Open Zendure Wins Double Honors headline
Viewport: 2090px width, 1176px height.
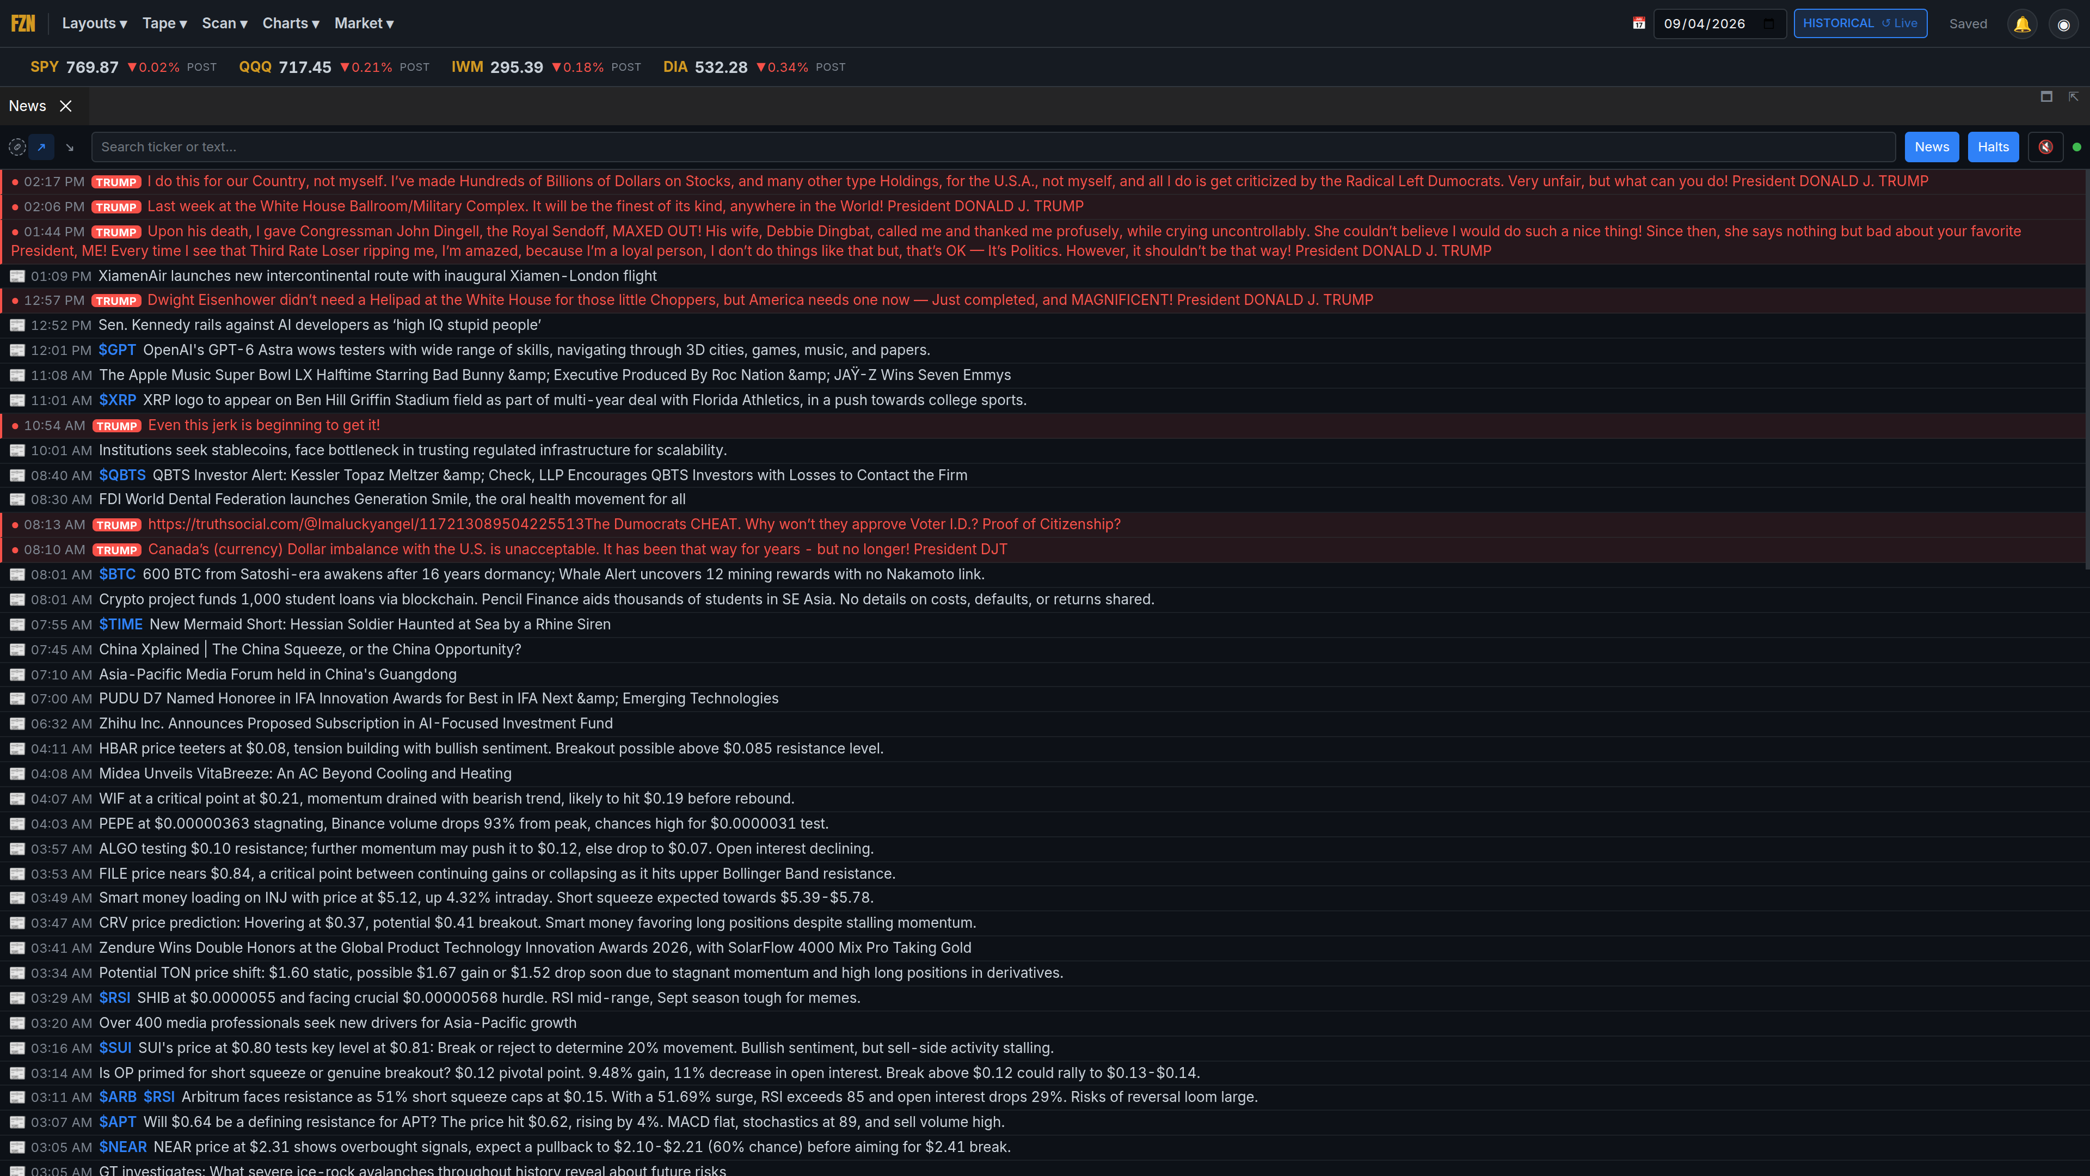534,948
